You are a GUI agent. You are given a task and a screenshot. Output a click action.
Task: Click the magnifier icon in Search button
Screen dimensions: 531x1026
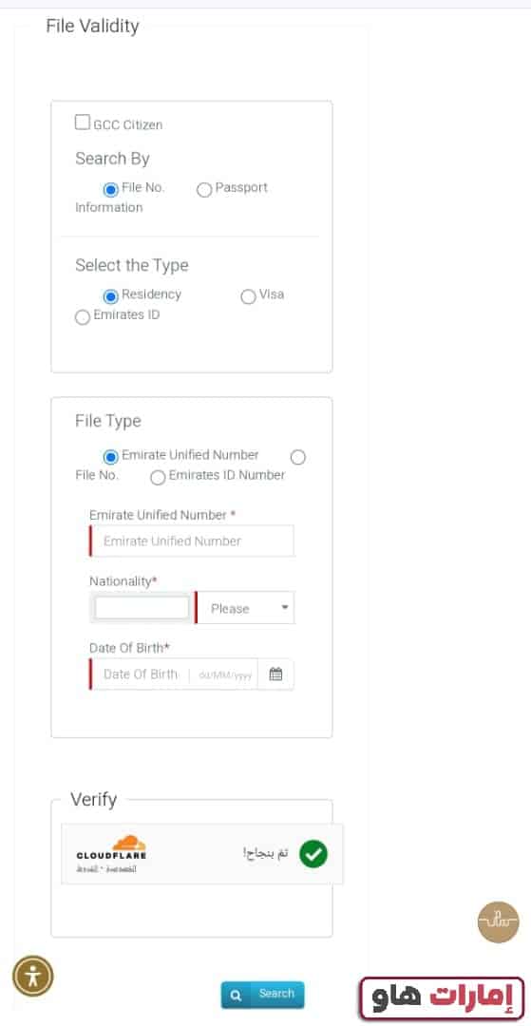[x=237, y=996]
